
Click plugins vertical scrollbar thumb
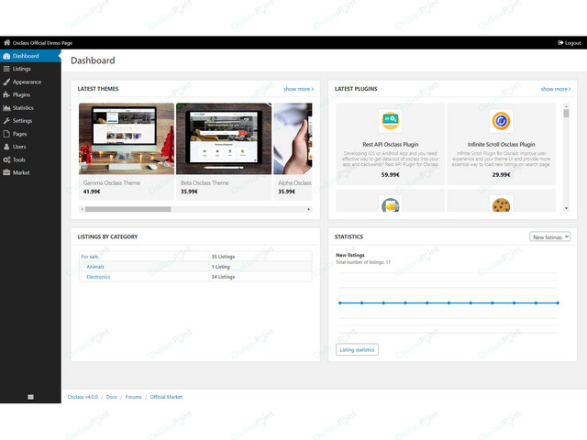tap(566, 114)
